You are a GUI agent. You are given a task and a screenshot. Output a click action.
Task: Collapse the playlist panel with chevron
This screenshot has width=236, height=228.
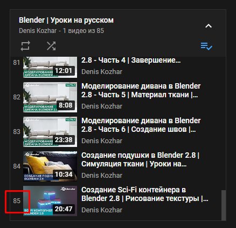(x=209, y=26)
